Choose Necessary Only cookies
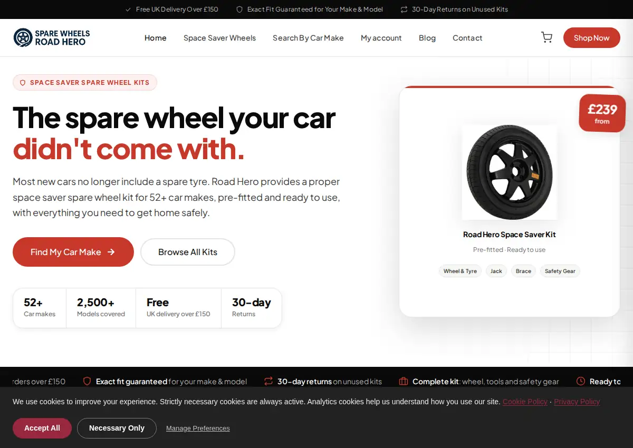The height and width of the screenshot is (448, 633). click(x=117, y=428)
